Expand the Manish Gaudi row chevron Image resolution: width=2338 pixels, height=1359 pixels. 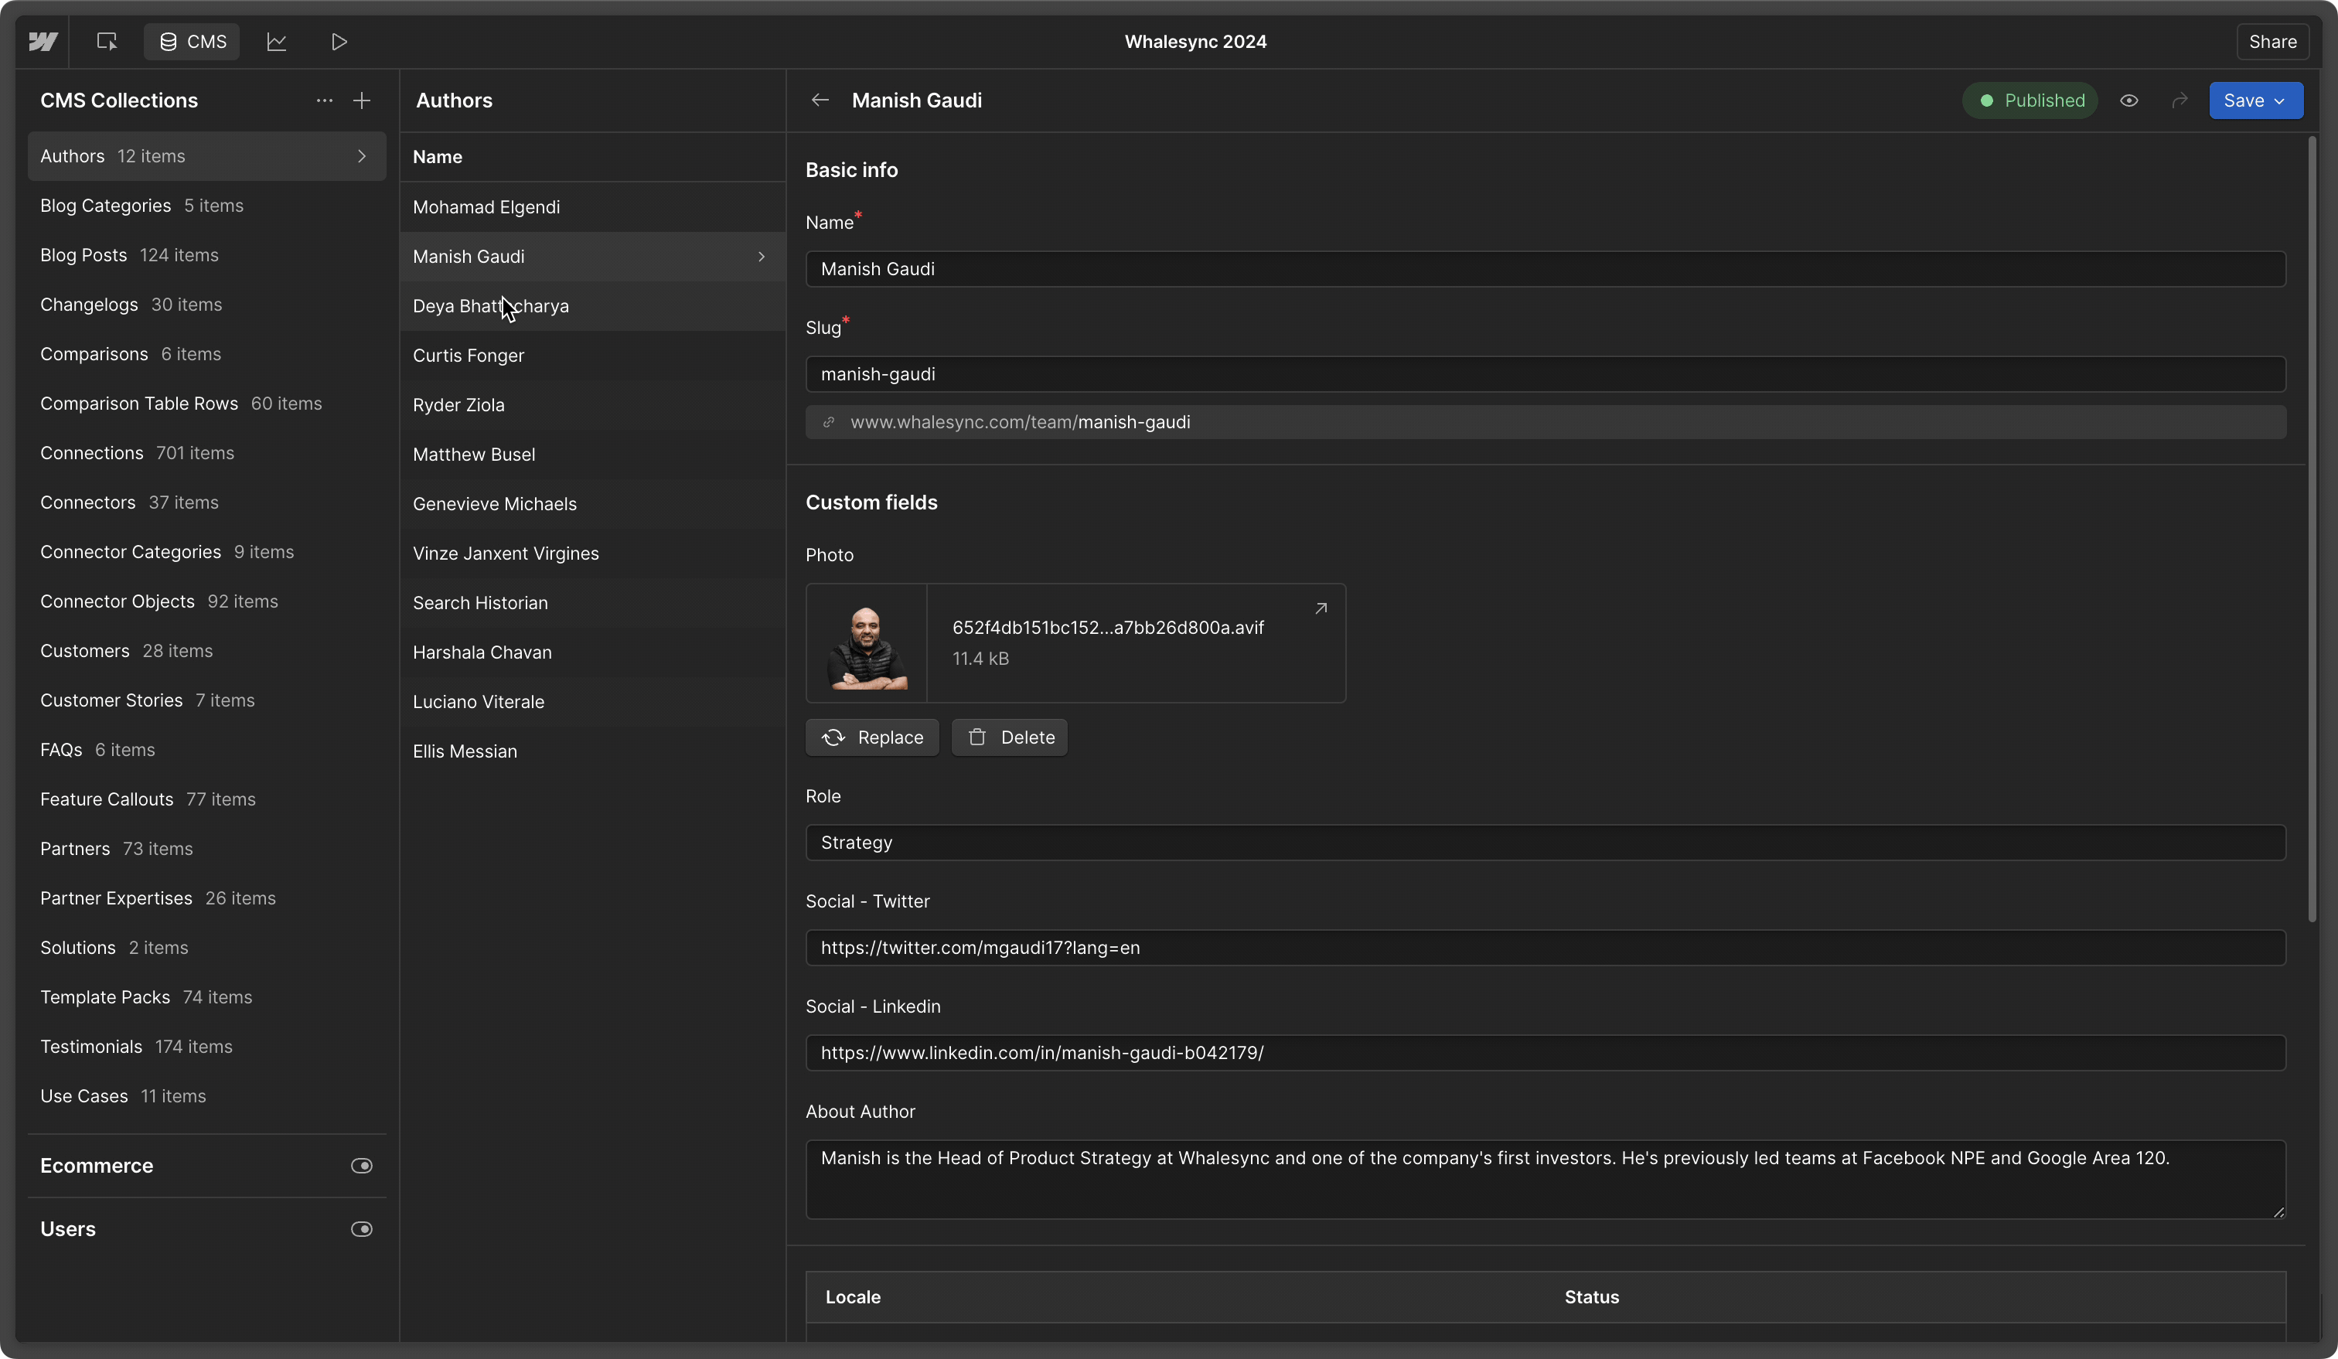point(761,256)
